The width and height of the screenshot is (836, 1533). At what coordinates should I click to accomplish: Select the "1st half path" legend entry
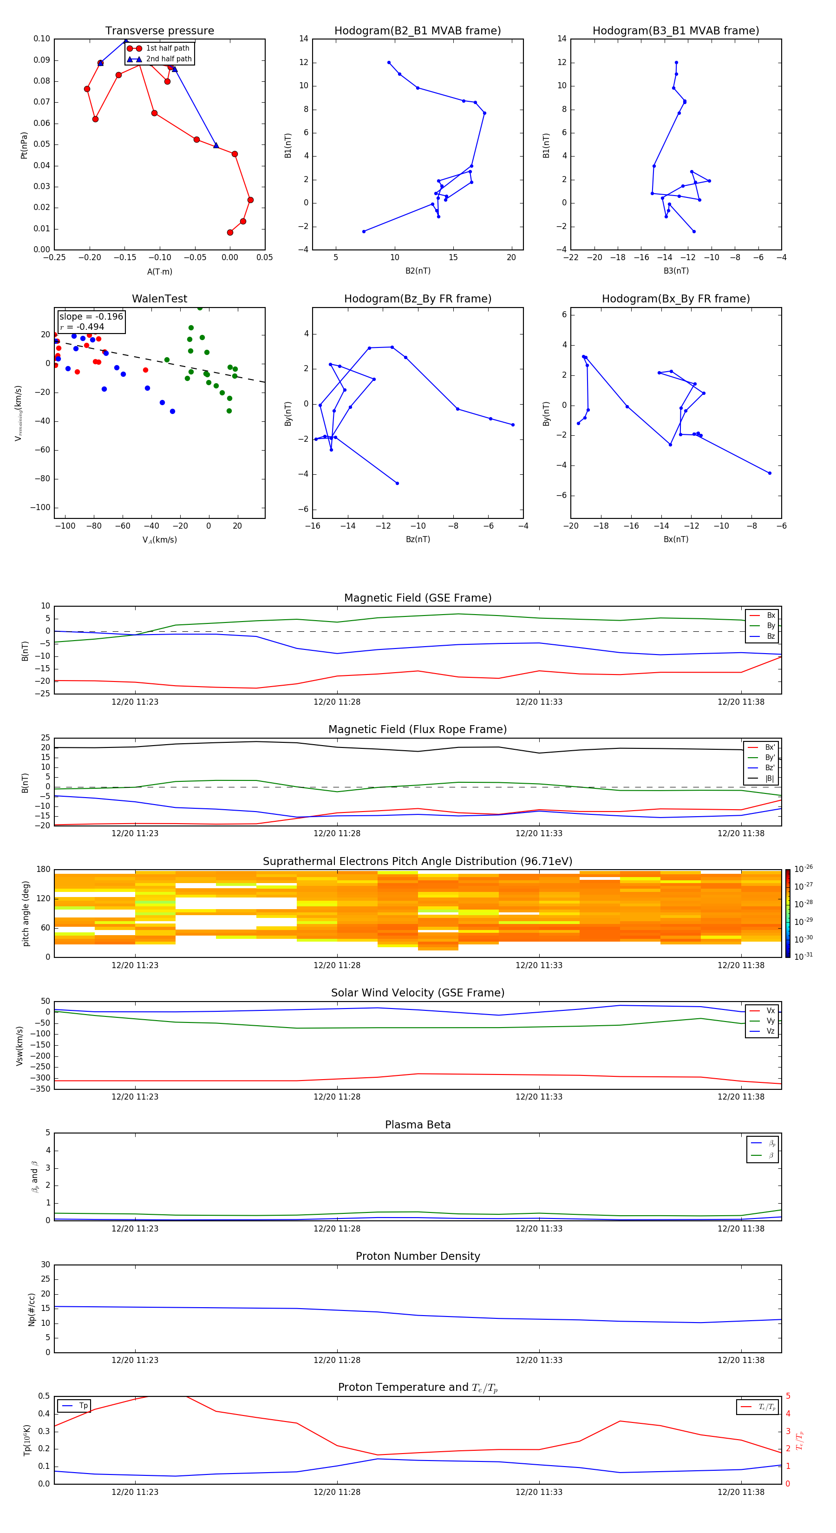coord(158,48)
